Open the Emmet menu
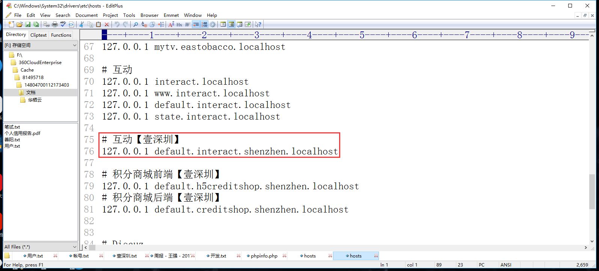The width and height of the screenshot is (599, 271). 171,15
